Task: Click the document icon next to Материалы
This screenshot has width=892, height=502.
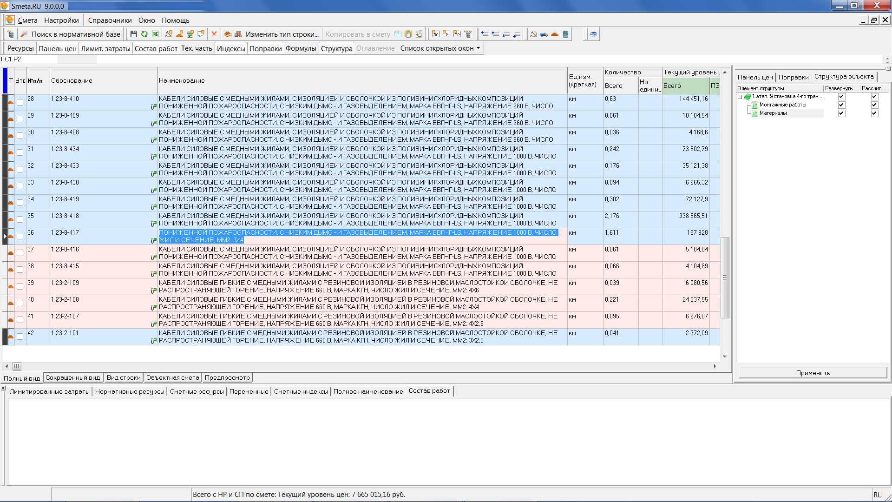Action: coord(755,113)
